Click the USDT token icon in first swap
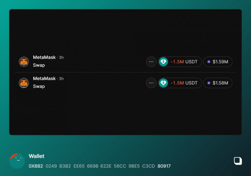The width and height of the screenshot is (251, 176). pos(163,62)
